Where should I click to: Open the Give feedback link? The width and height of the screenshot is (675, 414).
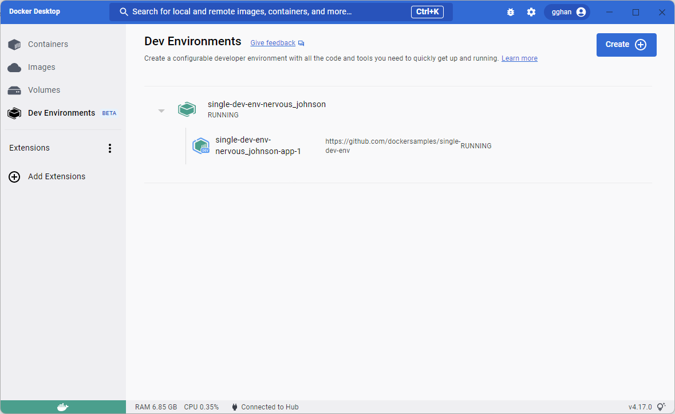coord(273,43)
